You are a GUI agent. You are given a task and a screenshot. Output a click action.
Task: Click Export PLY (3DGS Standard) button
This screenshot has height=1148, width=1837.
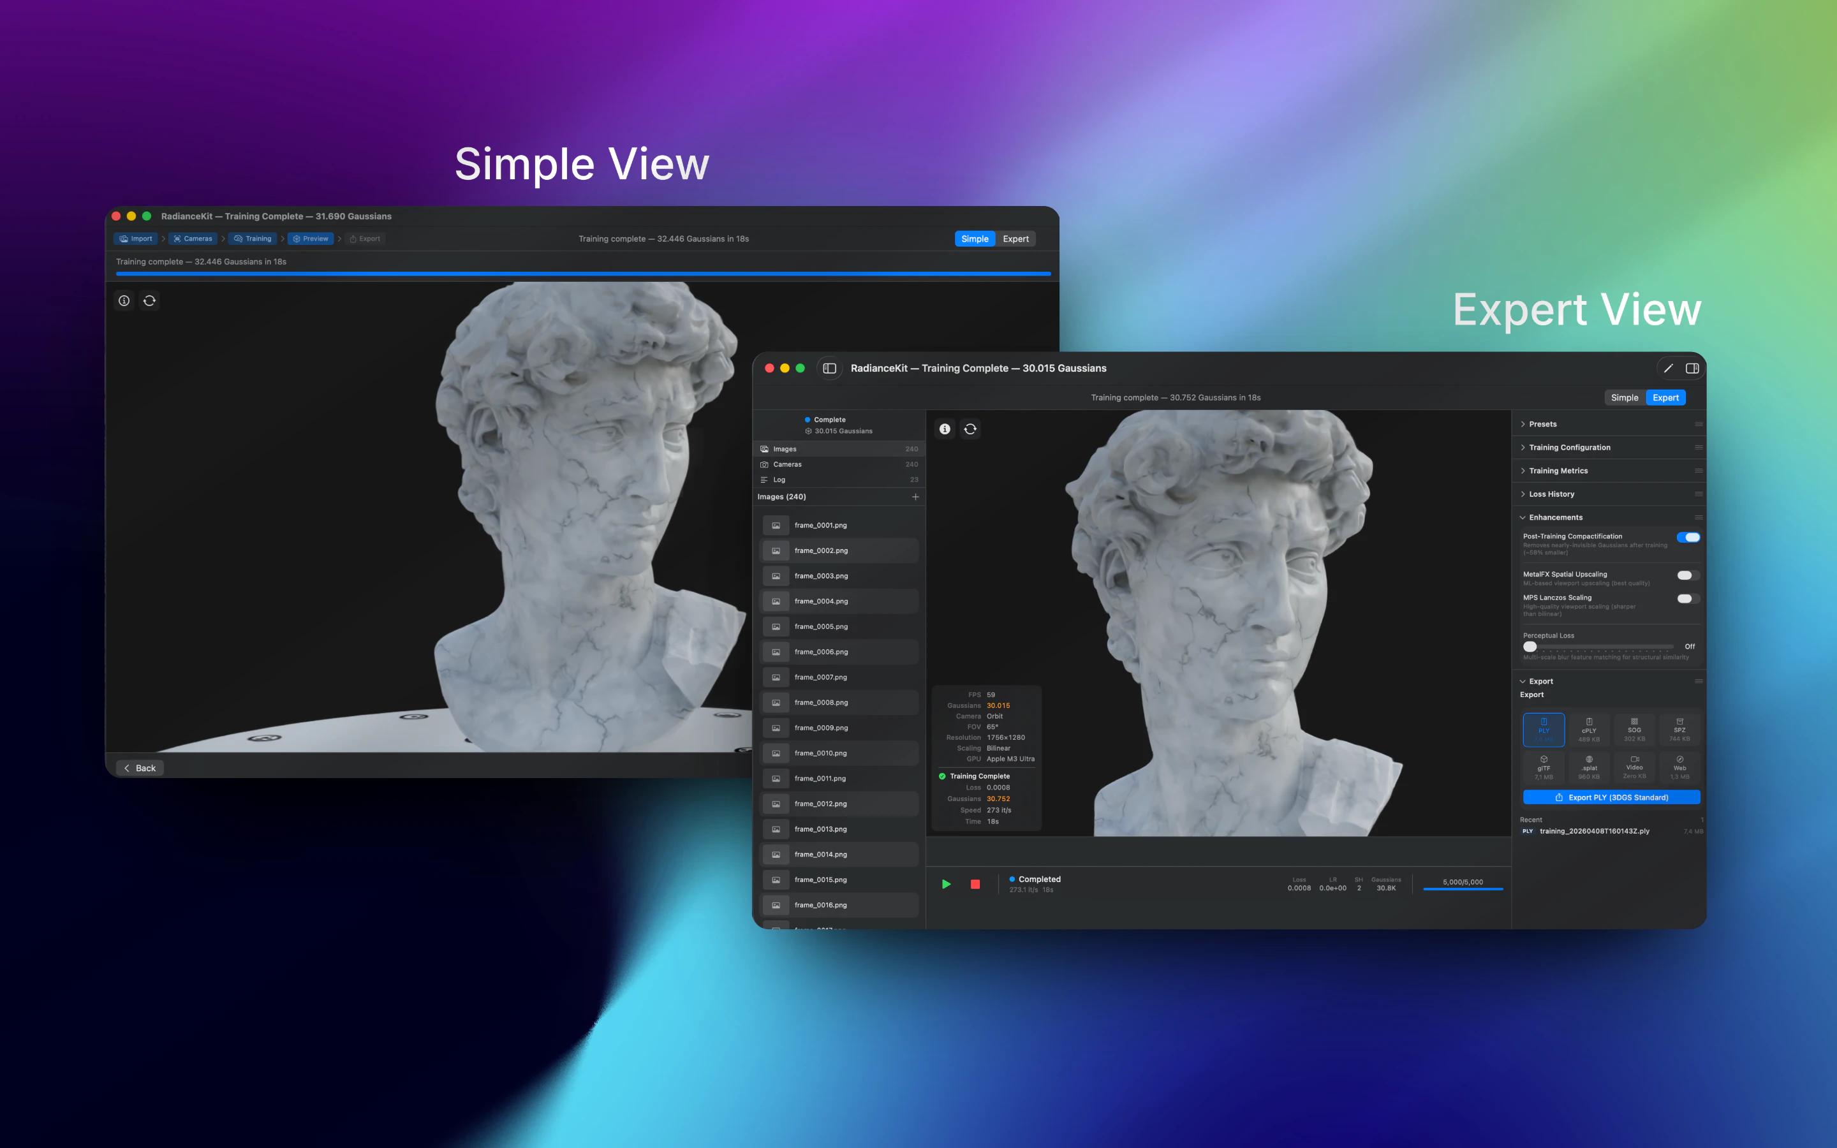coord(1611,797)
